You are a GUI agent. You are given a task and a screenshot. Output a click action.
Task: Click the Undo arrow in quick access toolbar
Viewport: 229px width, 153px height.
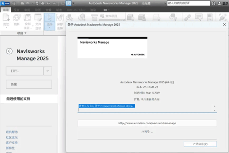[x=48, y=3]
